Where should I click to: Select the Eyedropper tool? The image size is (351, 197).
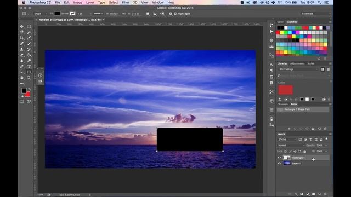[x=29, y=38]
